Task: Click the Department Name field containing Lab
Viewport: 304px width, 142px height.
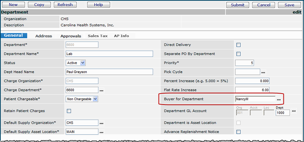Action: [x=109, y=54]
